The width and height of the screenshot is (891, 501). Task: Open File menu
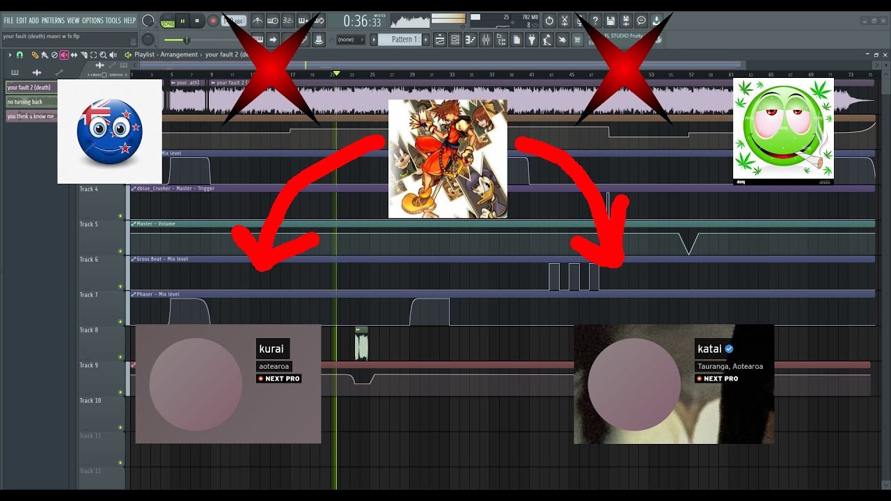point(8,21)
